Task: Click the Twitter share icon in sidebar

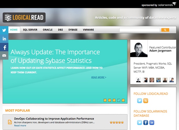Action: tap(4, 30)
